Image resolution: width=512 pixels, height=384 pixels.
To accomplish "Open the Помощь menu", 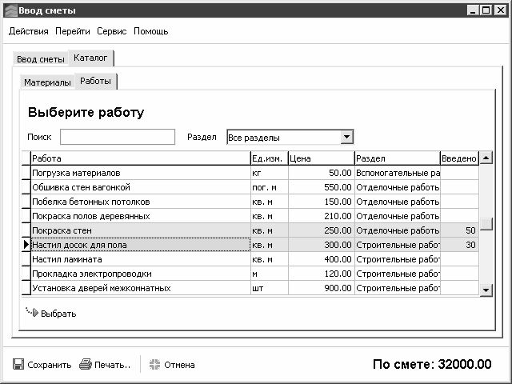I will pyautogui.click(x=151, y=31).
